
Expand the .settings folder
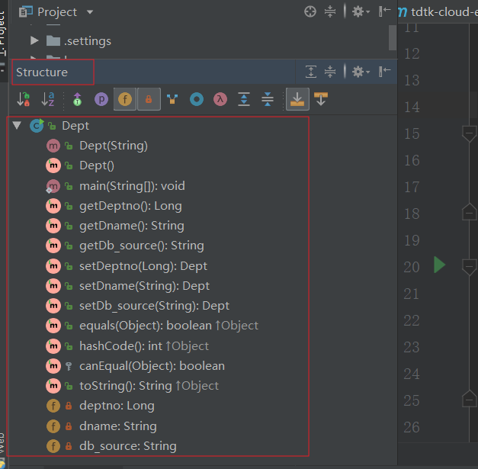point(34,40)
